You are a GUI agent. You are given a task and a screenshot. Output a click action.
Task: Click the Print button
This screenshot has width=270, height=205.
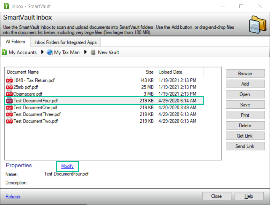[245, 115]
